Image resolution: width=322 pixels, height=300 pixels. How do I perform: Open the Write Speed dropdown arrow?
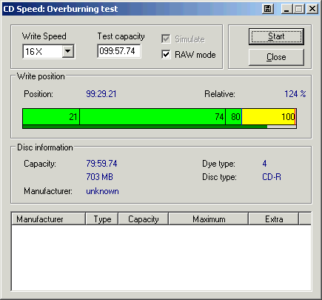point(68,51)
